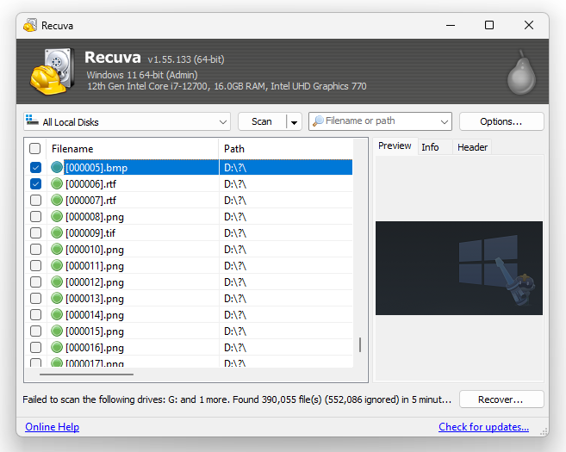Maximize the Recuva window

click(x=489, y=25)
